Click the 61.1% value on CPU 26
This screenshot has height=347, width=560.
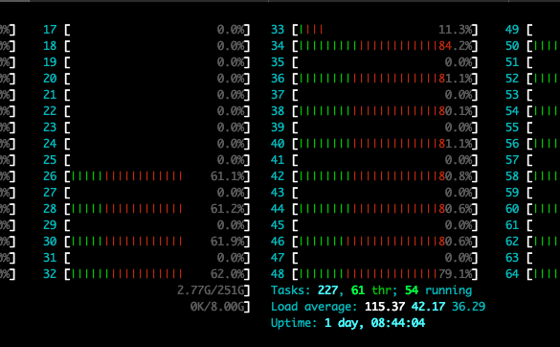click(227, 176)
